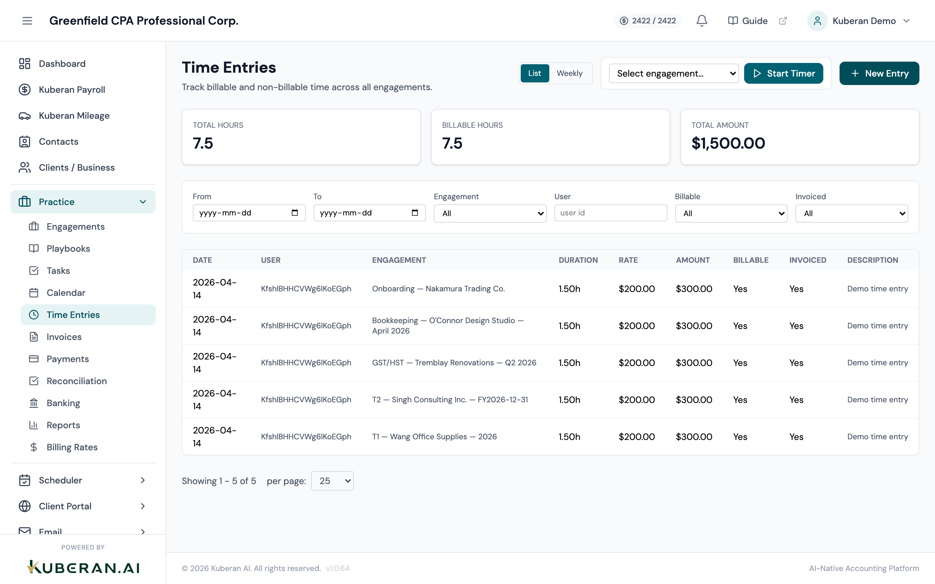This screenshot has height=584, width=935.
Task: Click the Payments card icon
Action: click(34, 359)
